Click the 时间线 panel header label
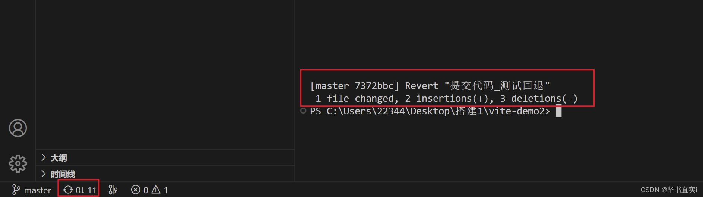 coord(63,174)
